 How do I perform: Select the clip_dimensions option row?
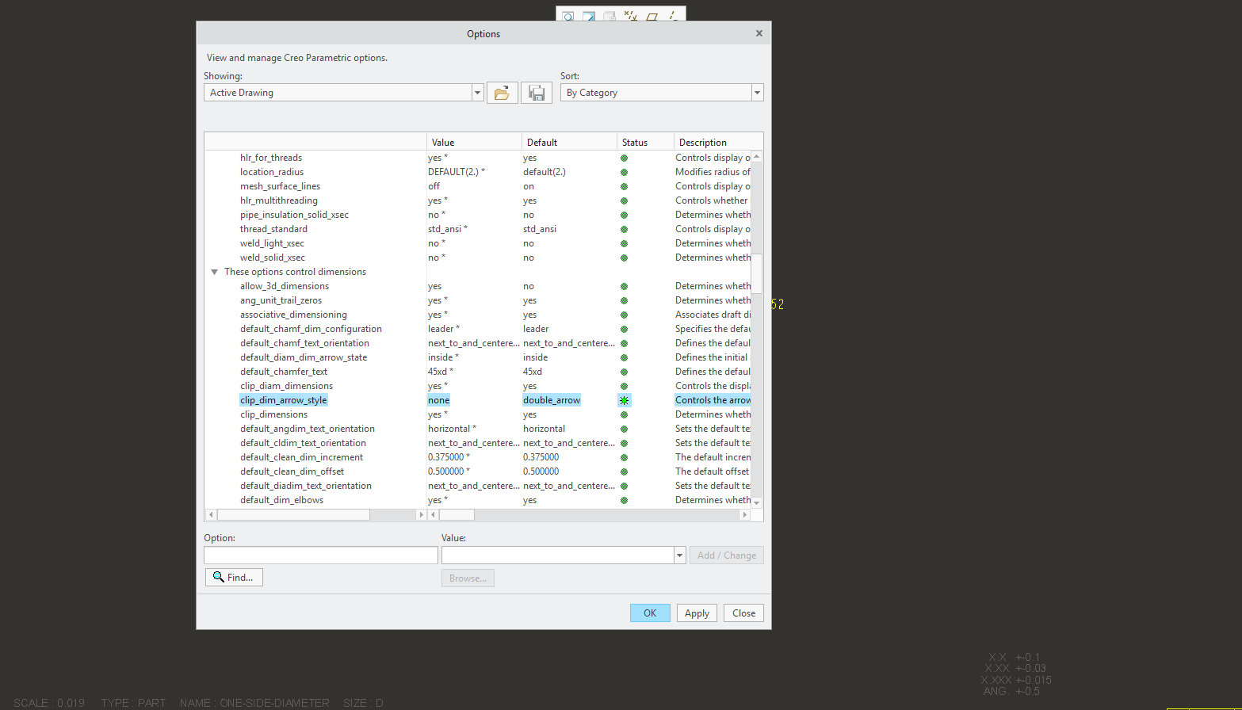click(x=274, y=414)
